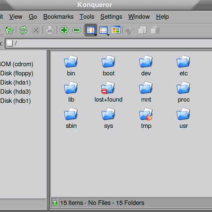This screenshot has width=212, height=212.
Task: Print the current document
Action: (x=50, y=30)
